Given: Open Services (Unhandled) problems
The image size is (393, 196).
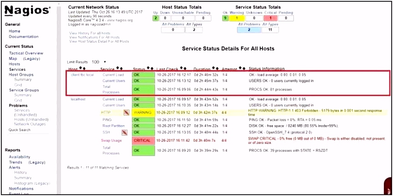Looking at the screenshot, I should pos(25,113).
